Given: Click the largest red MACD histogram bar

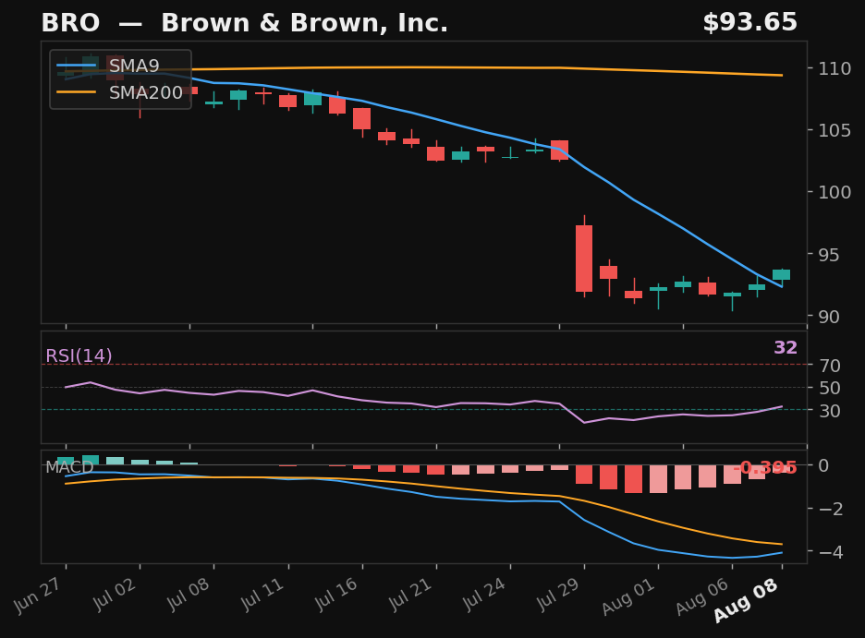Looking at the screenshot, I should pyautogui.click(x=633, y=479).
